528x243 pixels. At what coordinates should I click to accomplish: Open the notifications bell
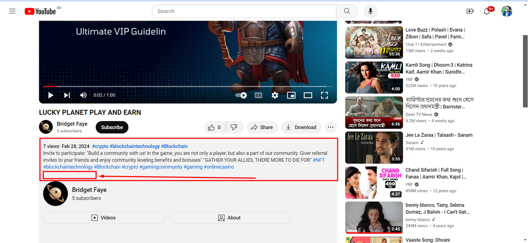(x=487, y=11)
